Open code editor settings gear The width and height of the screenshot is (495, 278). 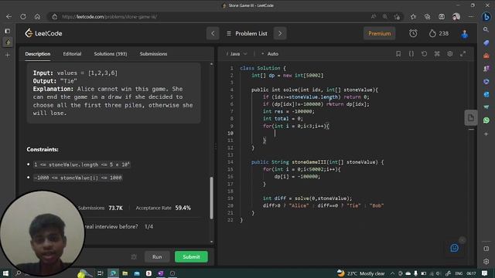tap(450, 54)
